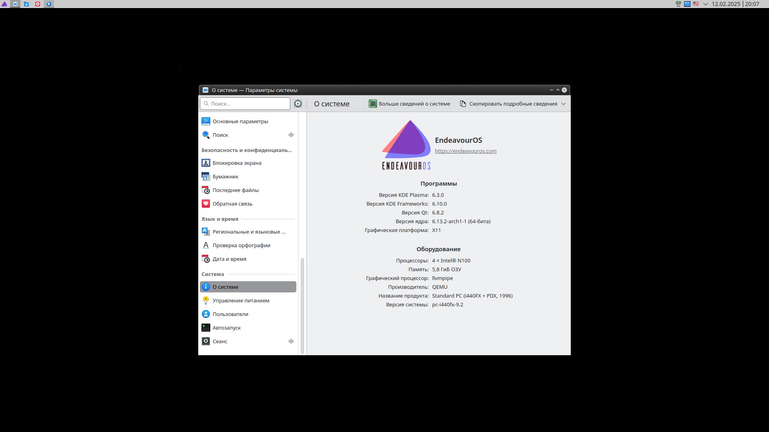Click the US keyboard layout flag
The height and width of the screenshot is (432, 769).
click(x=696, y=4)
